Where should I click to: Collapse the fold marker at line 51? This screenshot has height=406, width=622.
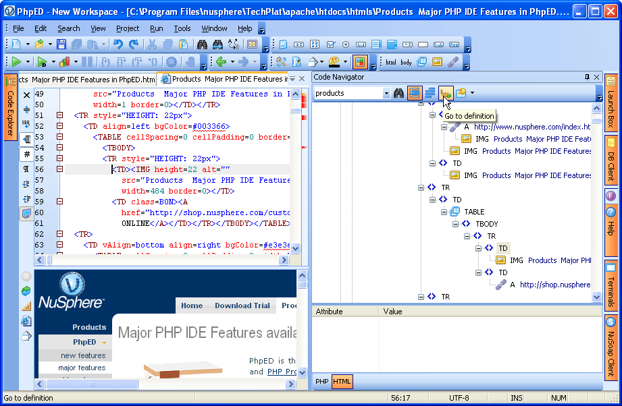[x=59, y=115]
